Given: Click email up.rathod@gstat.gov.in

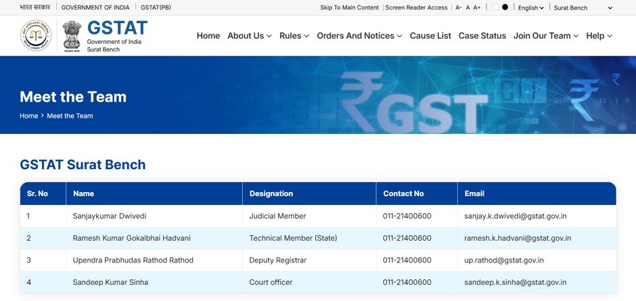Looking at the screenshot, I should [x=504, y=260].
